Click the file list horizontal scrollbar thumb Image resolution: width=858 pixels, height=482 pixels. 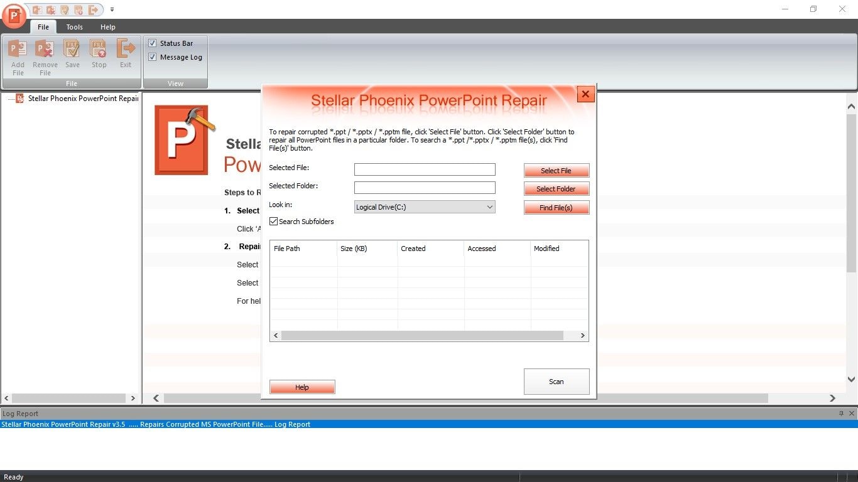(422, 336)
